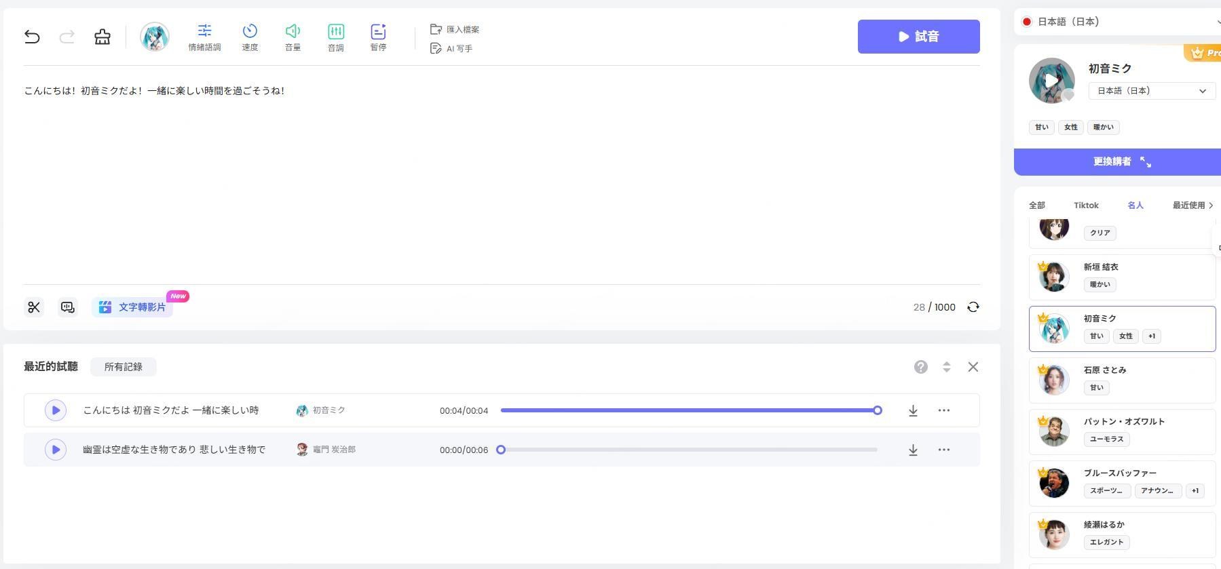This screenshot has height=569, width=1221.
Task: Click the エレガント tag
Action: click(x=1107, y=543)
